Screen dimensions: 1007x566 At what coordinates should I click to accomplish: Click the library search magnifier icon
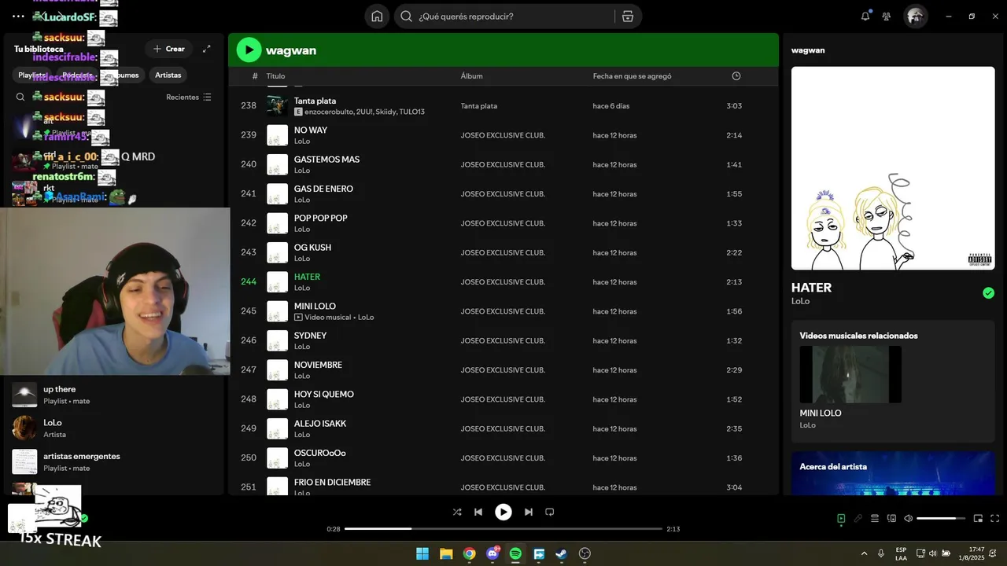pos(20,97)
